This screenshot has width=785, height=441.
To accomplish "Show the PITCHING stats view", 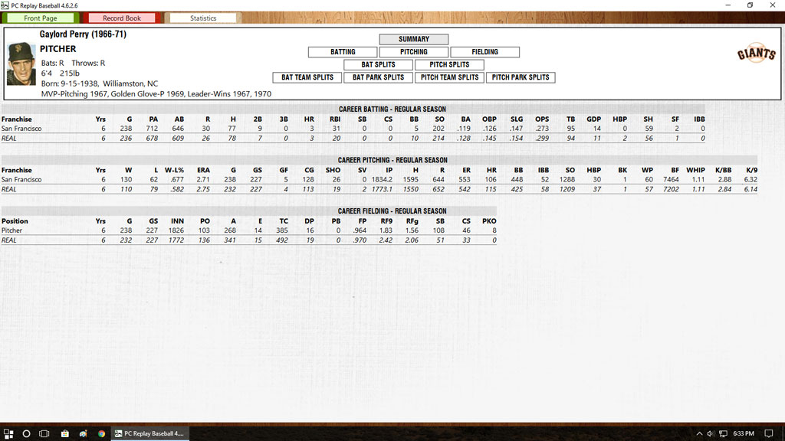I will tap(413, 52).
